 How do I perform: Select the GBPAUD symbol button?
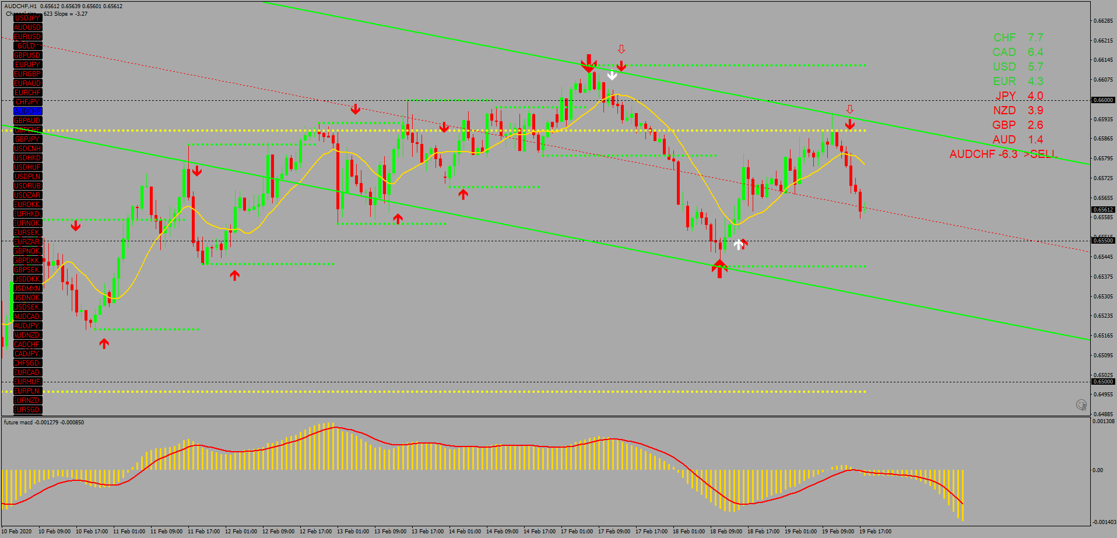[x=28, y=121]
